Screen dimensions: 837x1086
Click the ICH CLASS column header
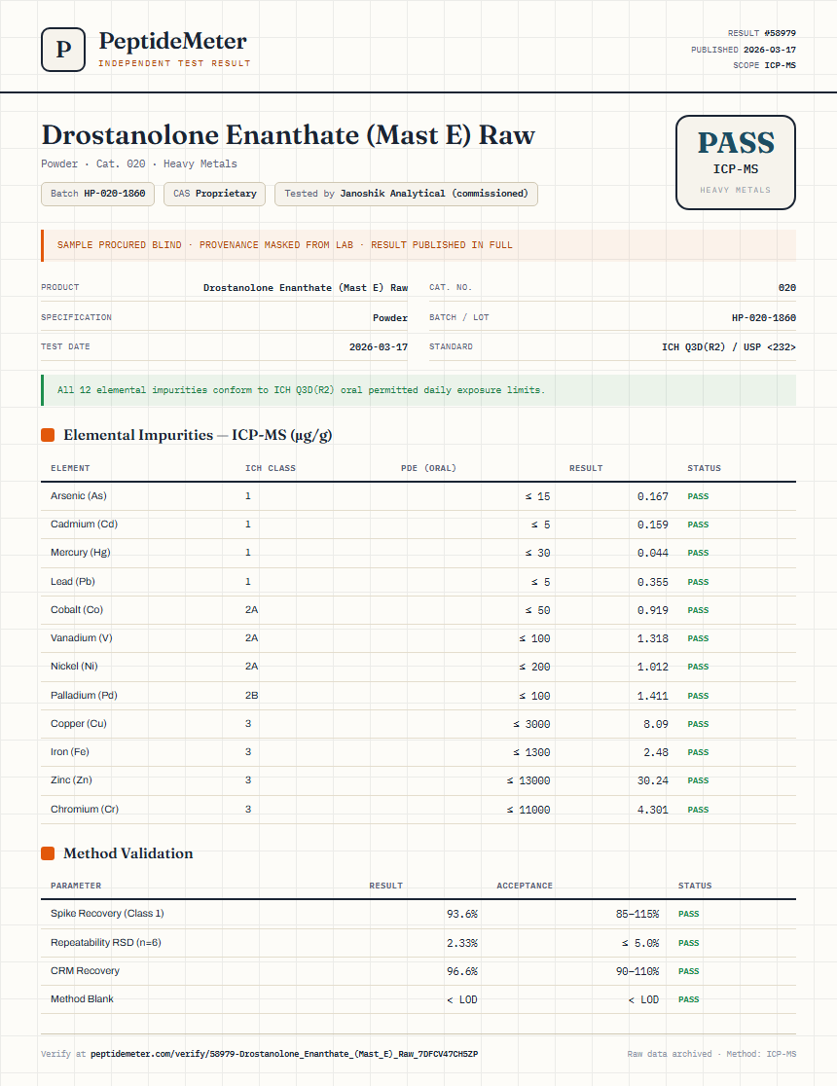(271, 468)
